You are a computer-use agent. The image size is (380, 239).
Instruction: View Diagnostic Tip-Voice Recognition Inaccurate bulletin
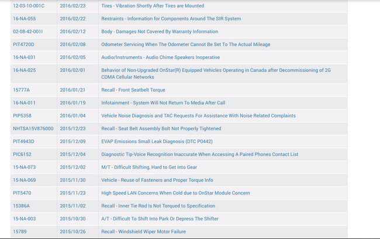point(200,154)
